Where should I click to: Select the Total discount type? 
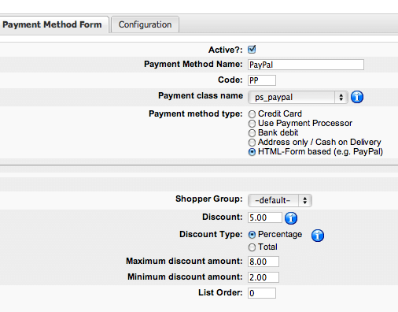click(252, 247)
